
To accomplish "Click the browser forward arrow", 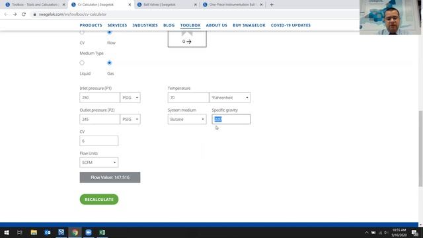I will (x=15, y=15).
